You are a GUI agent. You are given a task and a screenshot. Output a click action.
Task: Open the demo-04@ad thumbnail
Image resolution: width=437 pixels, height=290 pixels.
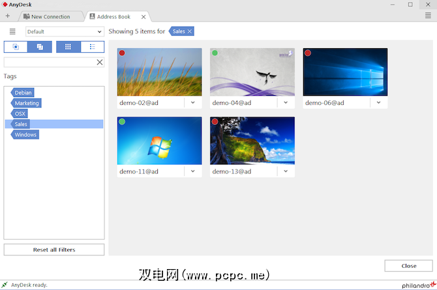(252, 72)
